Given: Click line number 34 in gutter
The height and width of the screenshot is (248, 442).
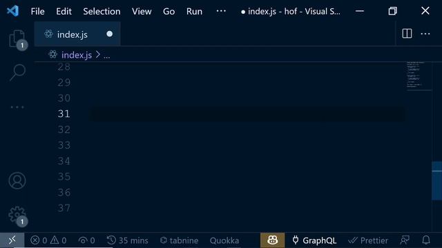Looking at the screenshot, I should 64,161.
